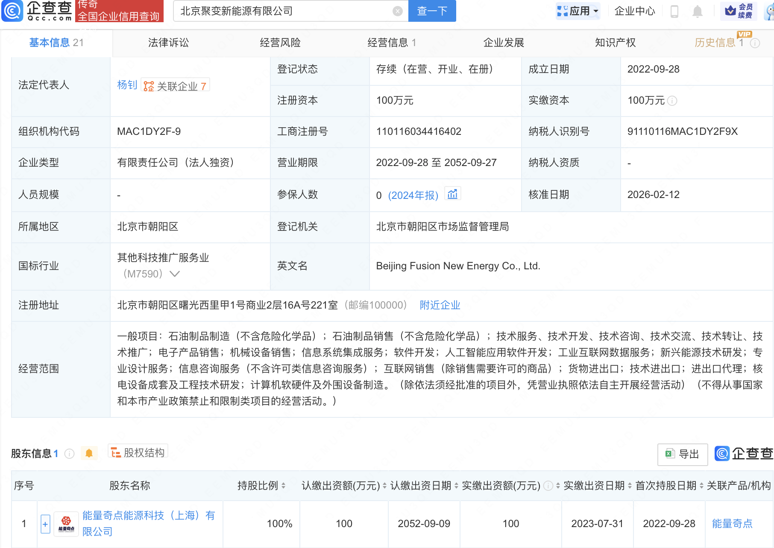
Task: Open legal representative 杨钊 link
Action: tap(127, 85)
